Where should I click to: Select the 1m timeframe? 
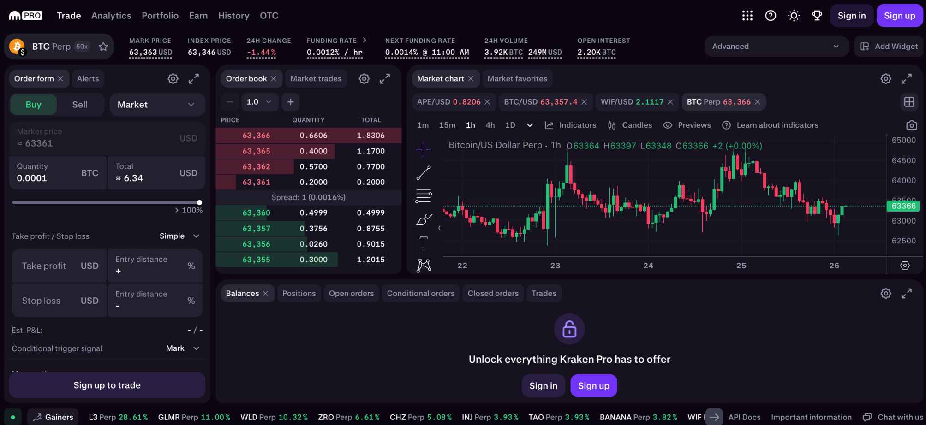click(x=423, y=125)
